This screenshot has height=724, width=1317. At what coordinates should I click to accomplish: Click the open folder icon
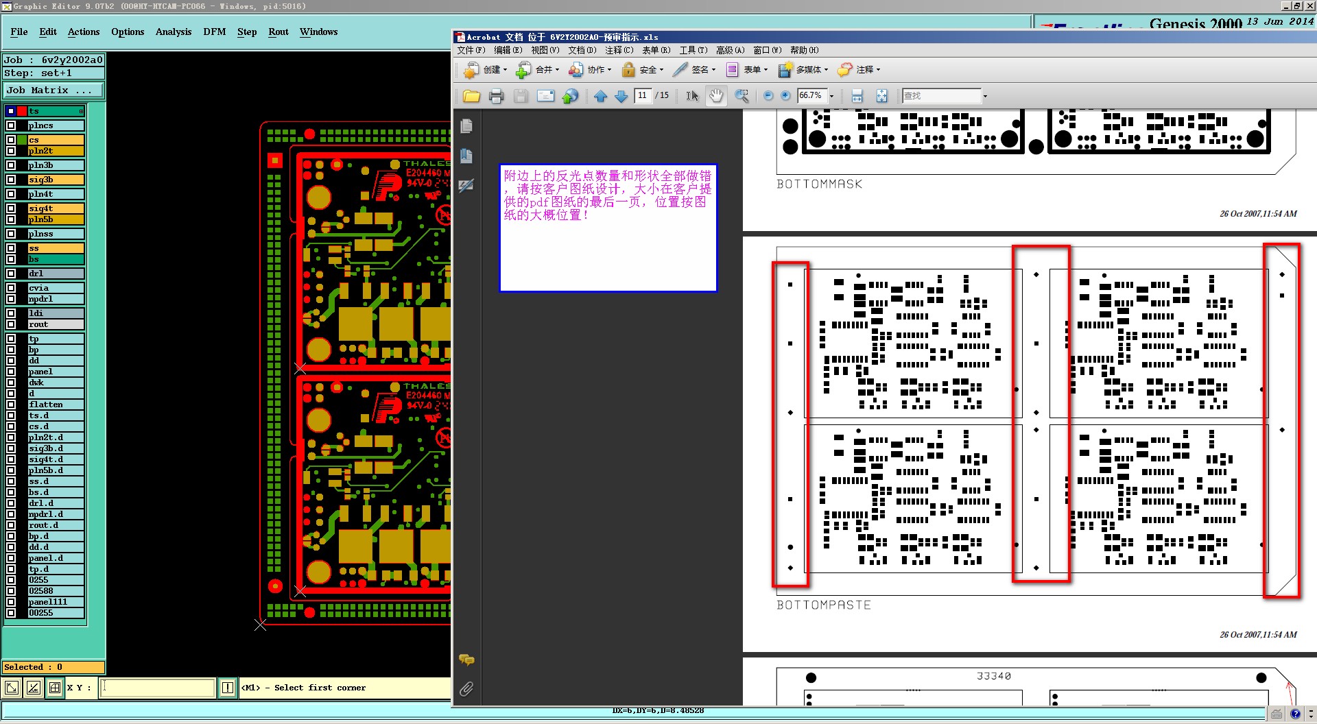click(x=471, y=97)
